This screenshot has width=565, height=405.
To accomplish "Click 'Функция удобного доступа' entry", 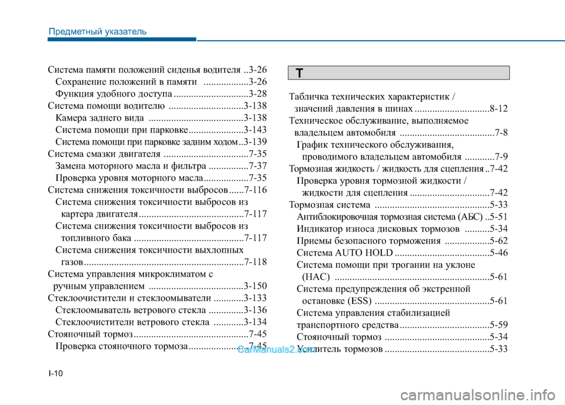I will click(x=161, y=94).
